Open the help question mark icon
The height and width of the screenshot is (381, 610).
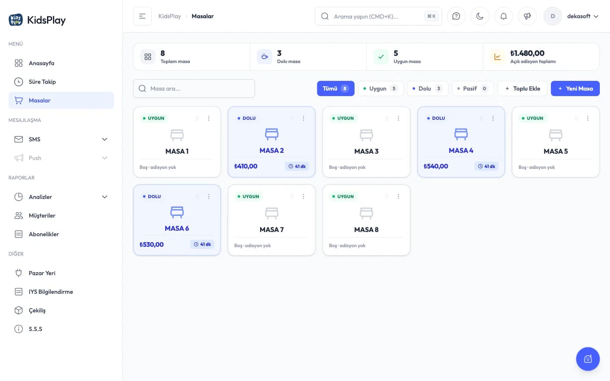pos(456,16)
